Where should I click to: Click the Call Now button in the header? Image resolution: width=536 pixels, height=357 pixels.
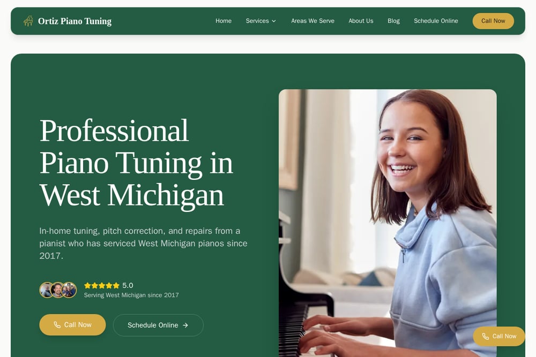point(493,21)
